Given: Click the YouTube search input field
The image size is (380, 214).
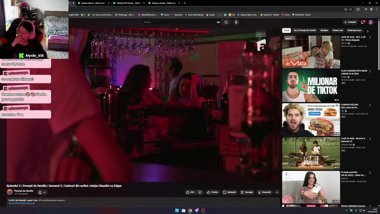Looking at the screenshot, I should coord(180,22).
